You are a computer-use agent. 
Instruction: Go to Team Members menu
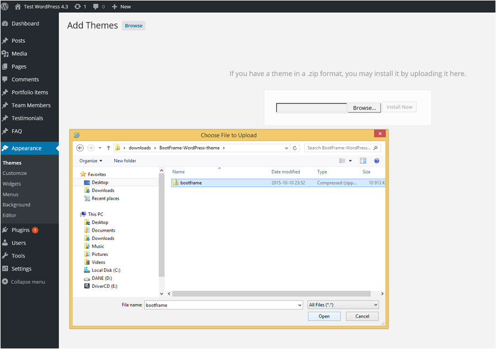coord(31,105)
